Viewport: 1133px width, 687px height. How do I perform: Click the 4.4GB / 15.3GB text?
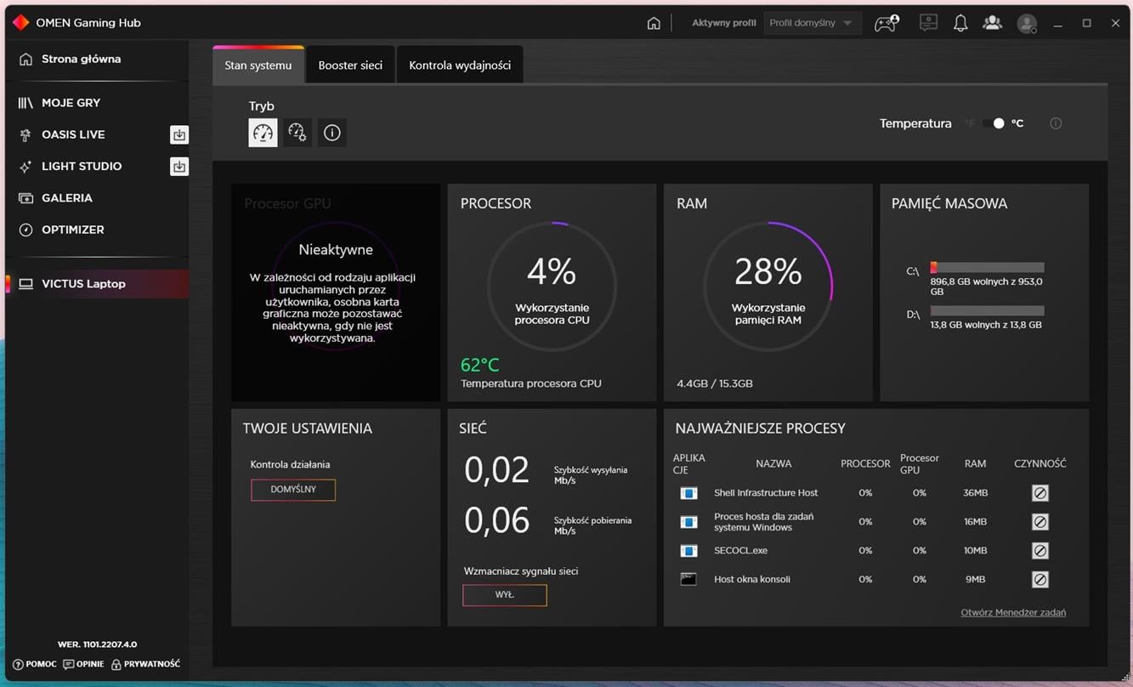click(x=715, y=383)
